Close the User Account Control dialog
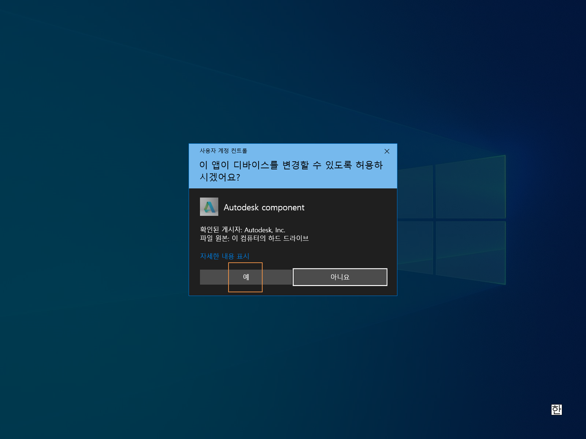Viewport: 586px width, 439px height. coord(387,151)
